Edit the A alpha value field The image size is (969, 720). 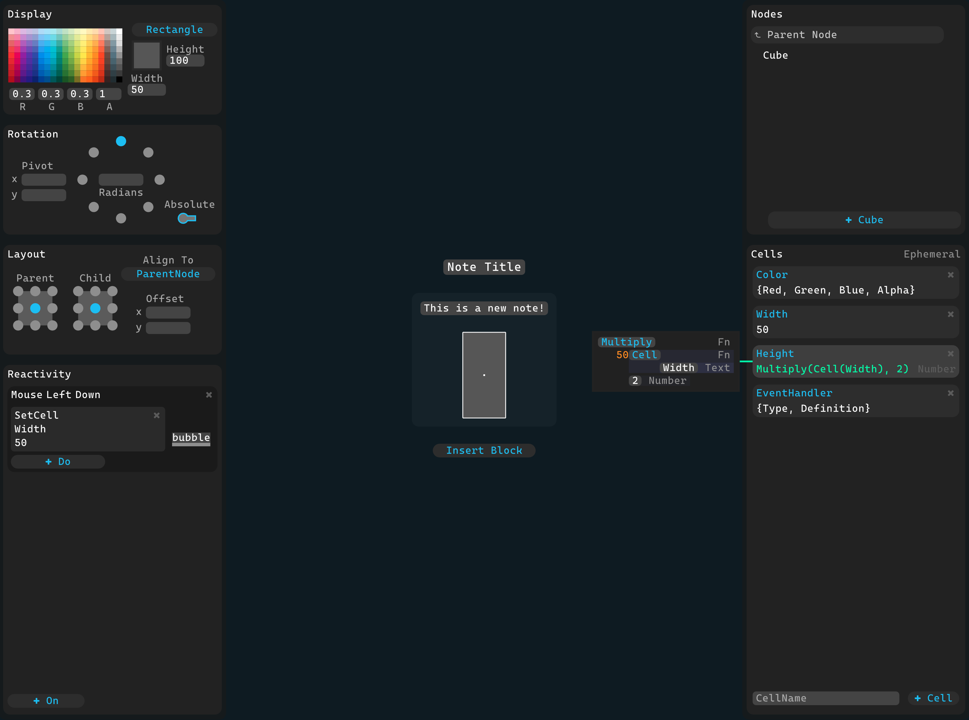(109, 94)
